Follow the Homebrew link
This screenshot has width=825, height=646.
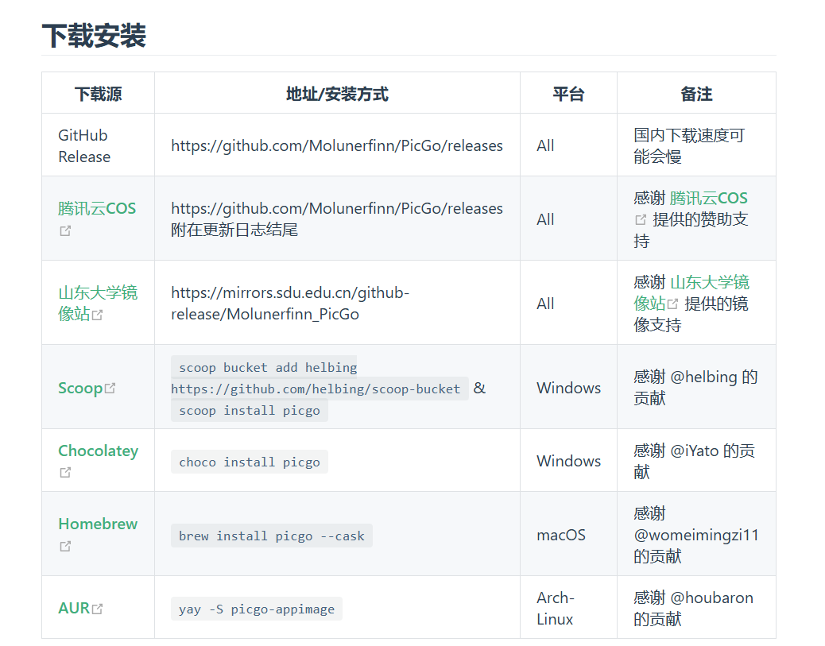pos(98,524)
